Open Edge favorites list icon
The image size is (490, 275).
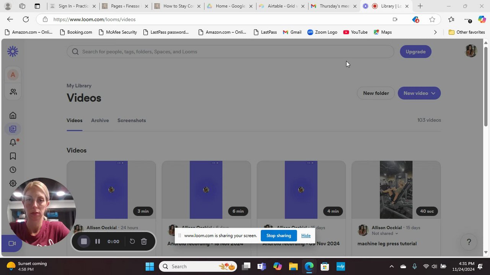pos(451,19)
